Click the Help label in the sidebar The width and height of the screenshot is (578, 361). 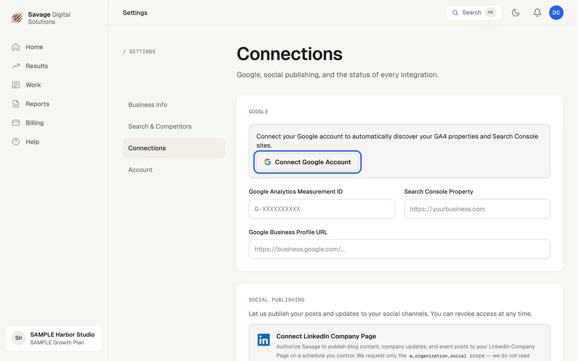click(33, 142)
